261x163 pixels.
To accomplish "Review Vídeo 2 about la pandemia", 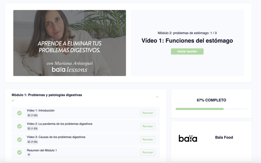I will [x=148, y=126].
